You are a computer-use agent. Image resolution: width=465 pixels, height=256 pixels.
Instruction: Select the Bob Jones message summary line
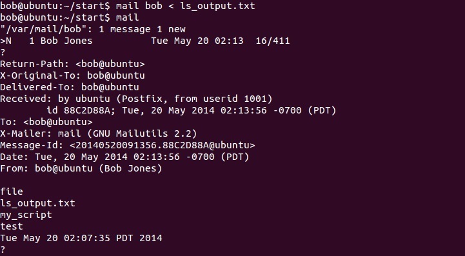(144, 41)
